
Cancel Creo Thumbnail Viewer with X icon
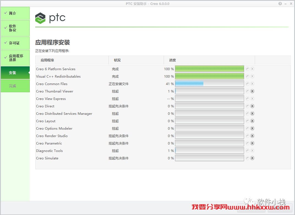252,91
